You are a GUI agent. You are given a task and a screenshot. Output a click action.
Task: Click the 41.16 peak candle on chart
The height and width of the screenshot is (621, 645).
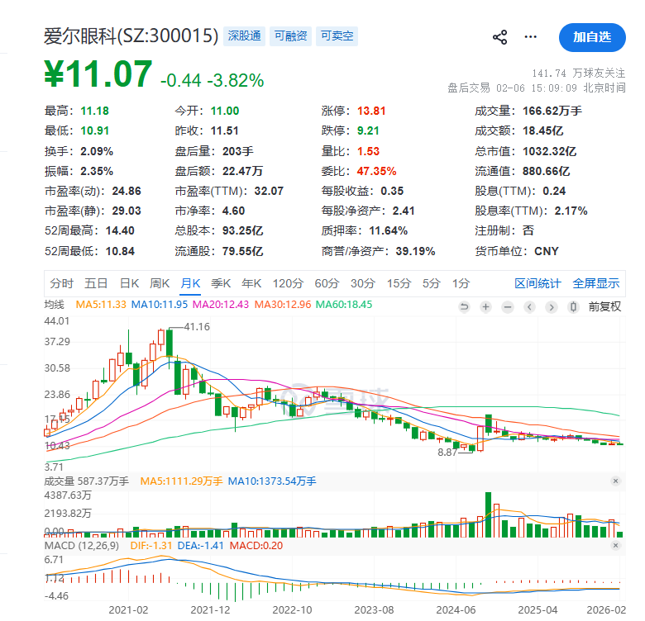[x=169, y=343]
